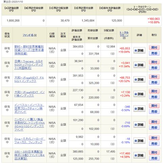Select 累計買付金額 value 1,345,684

coord(88,21)
